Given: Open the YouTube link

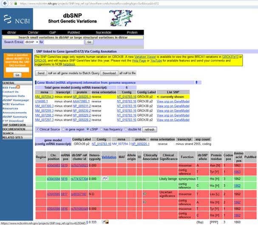Looking at the screenshot, I should 156,60.
